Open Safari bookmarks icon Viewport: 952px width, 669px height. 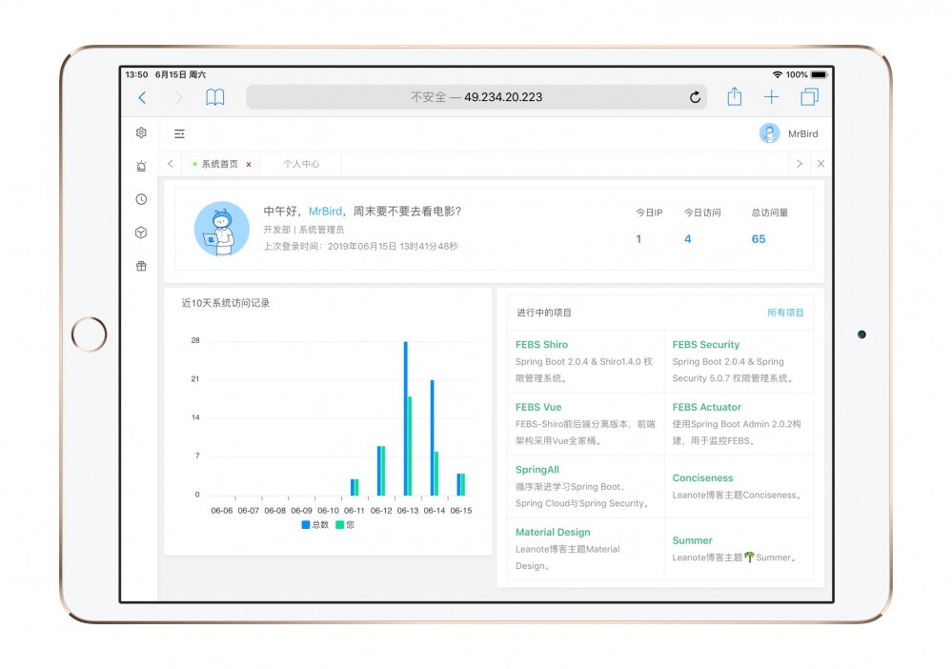215,96
